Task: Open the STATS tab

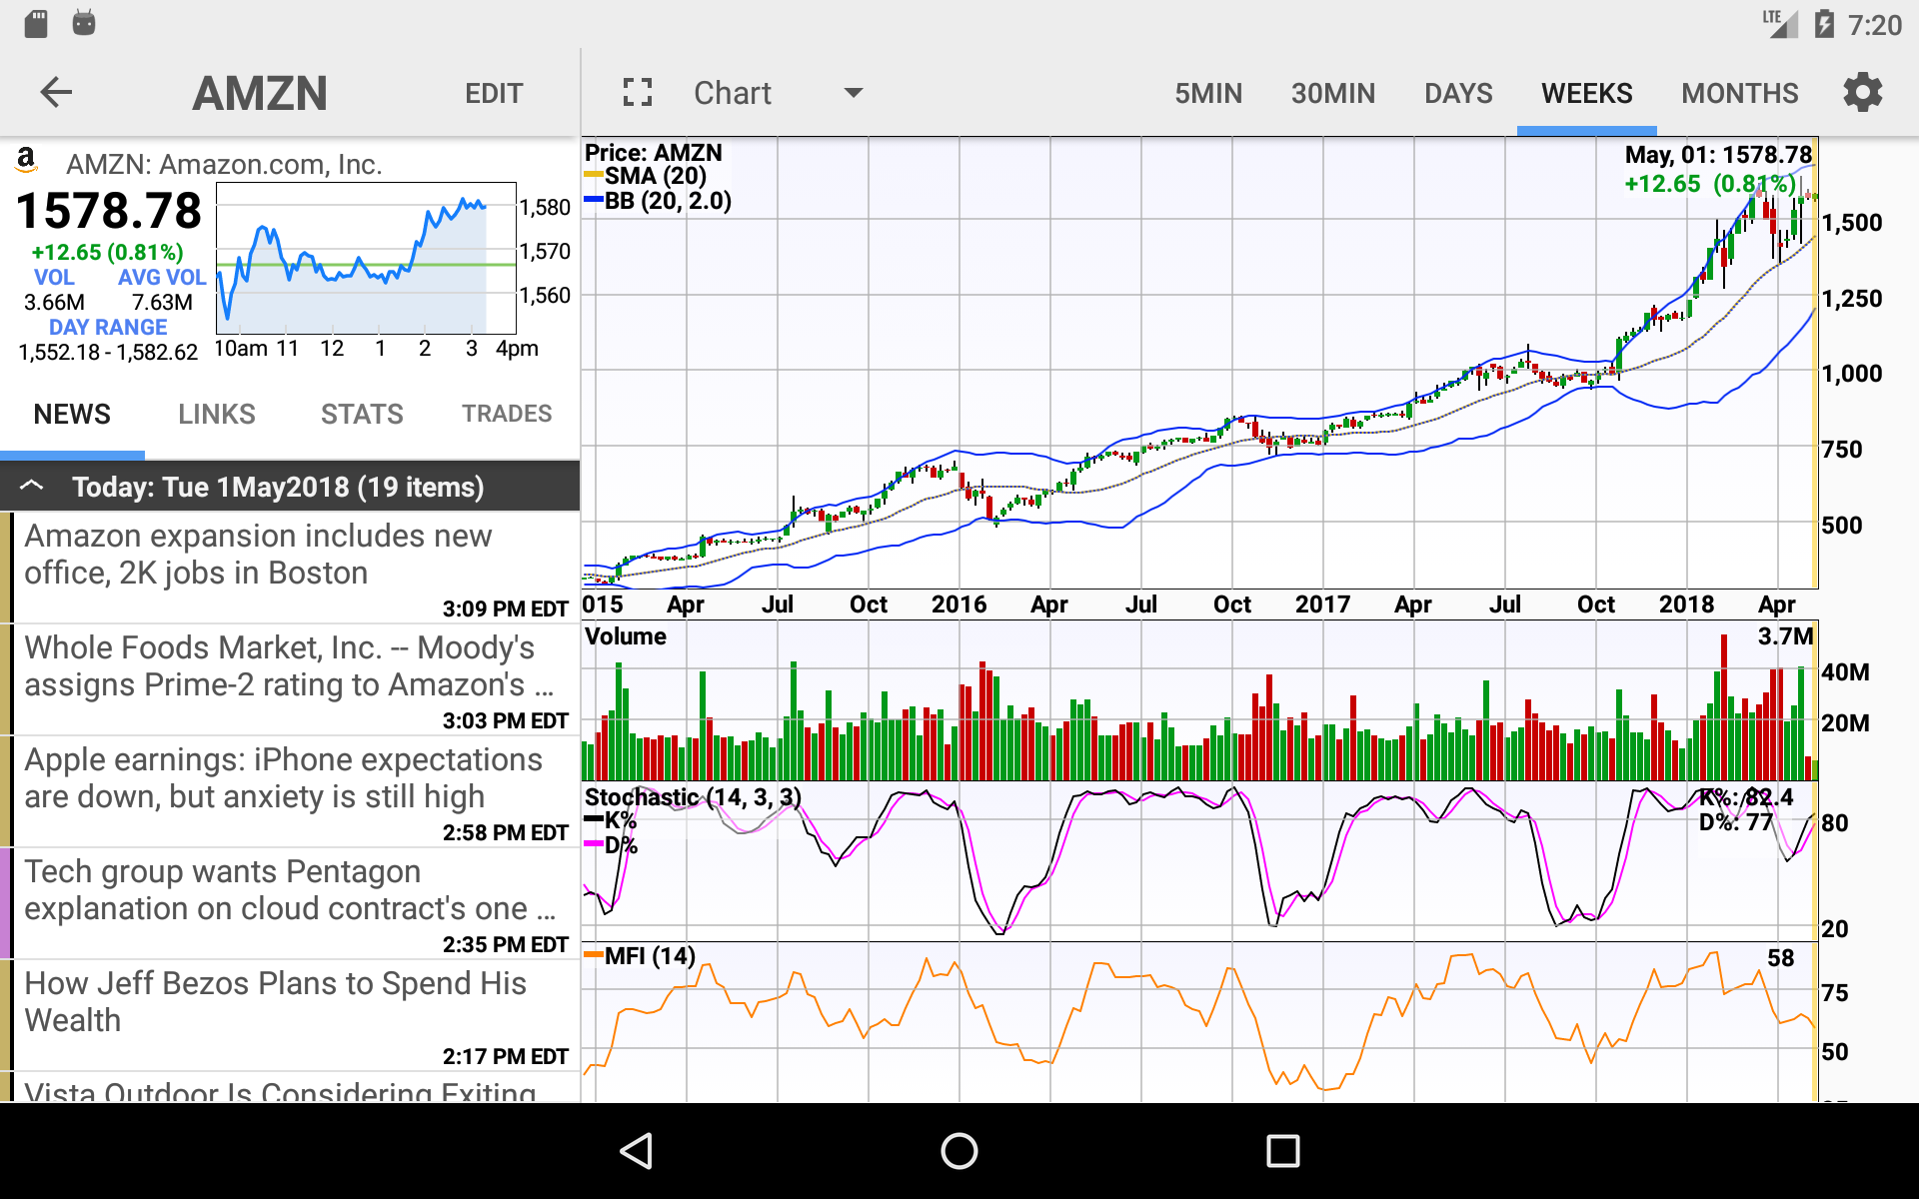Action: 362,415
